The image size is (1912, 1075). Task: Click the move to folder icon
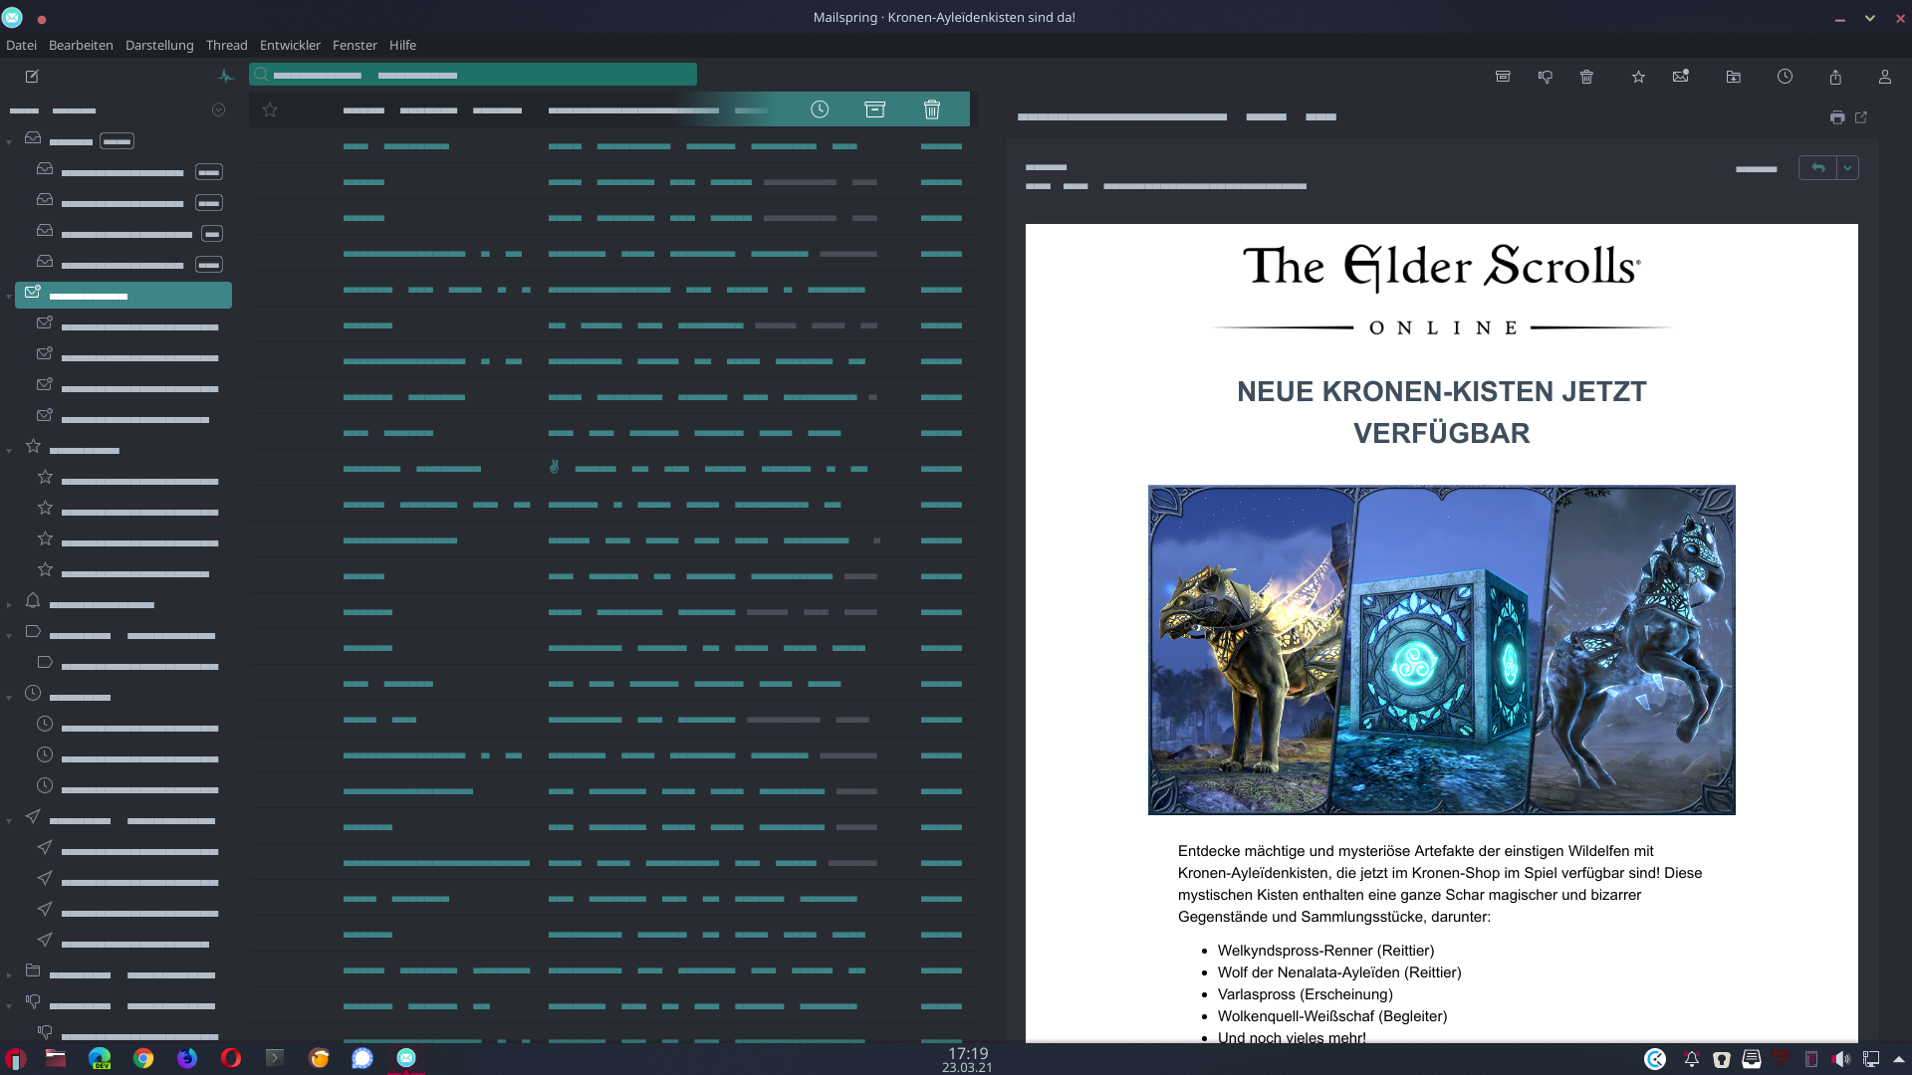click(1733, 77)
